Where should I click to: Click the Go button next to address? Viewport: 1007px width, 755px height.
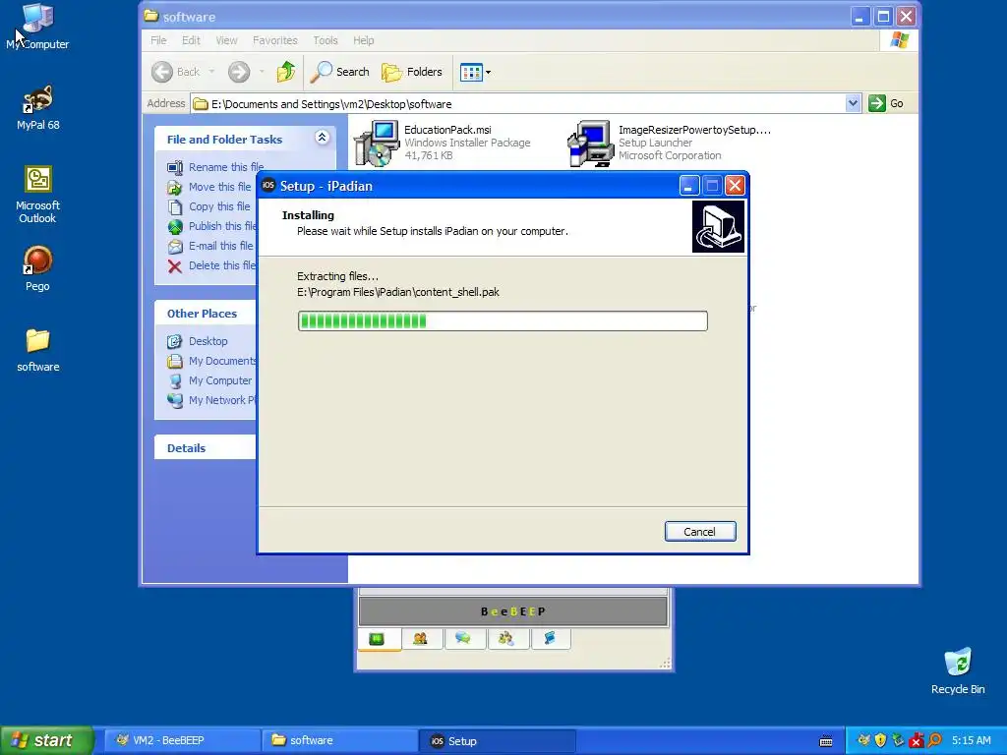(886, 103)
